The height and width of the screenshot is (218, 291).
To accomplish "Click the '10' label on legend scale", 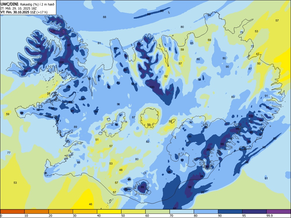I will [26, 216].
